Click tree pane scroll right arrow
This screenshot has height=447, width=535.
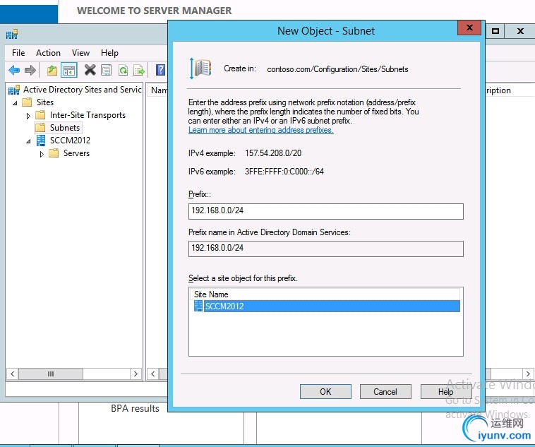click(x=136, y=374)
